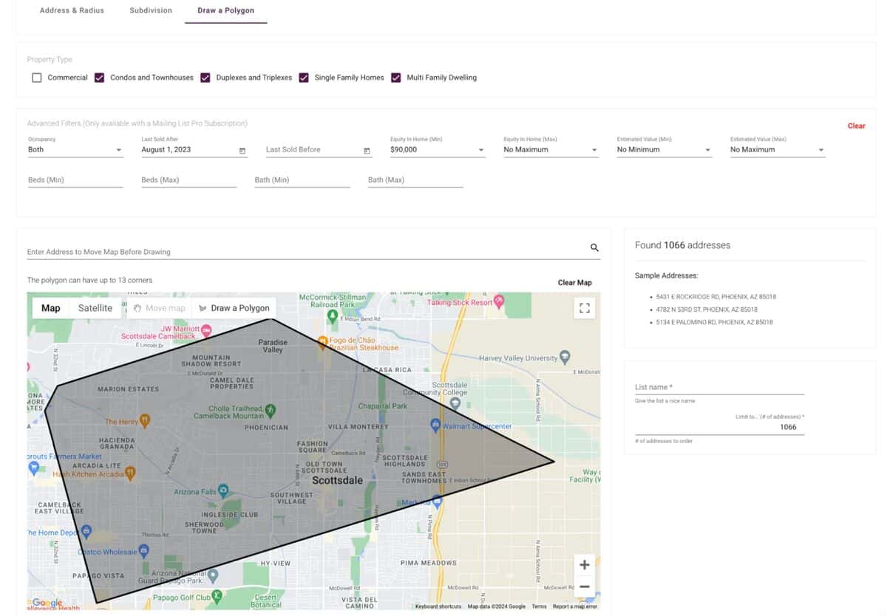The image size is (887, 616).
Task: Click the search magnifier icon
Action: click(594, 248)
